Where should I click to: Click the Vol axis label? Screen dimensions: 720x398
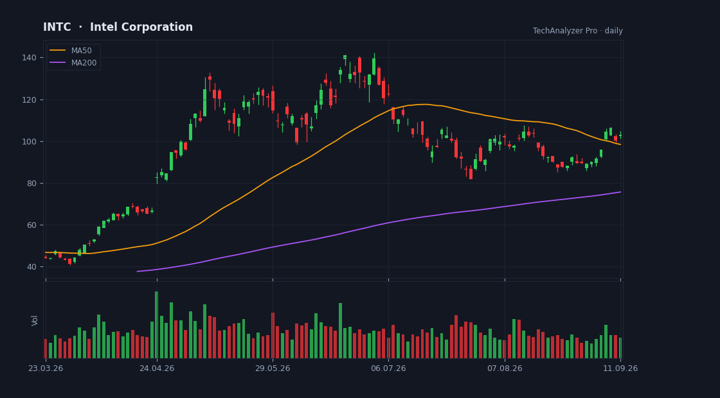tap(35, 320)
